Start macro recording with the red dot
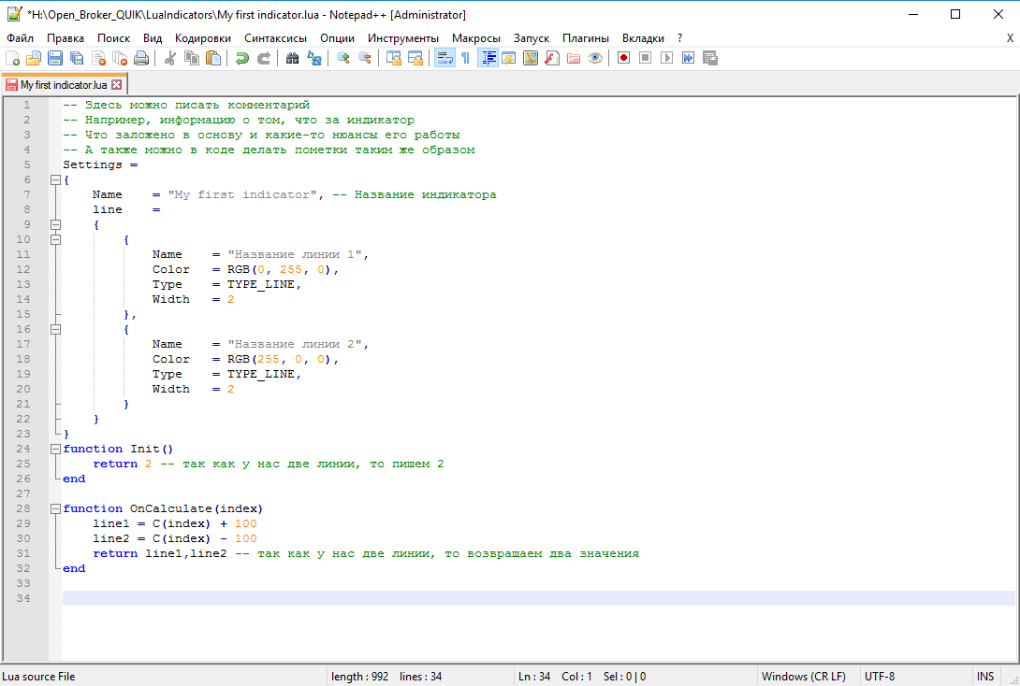The image size is (1020, 686). (x=624, y=59)
